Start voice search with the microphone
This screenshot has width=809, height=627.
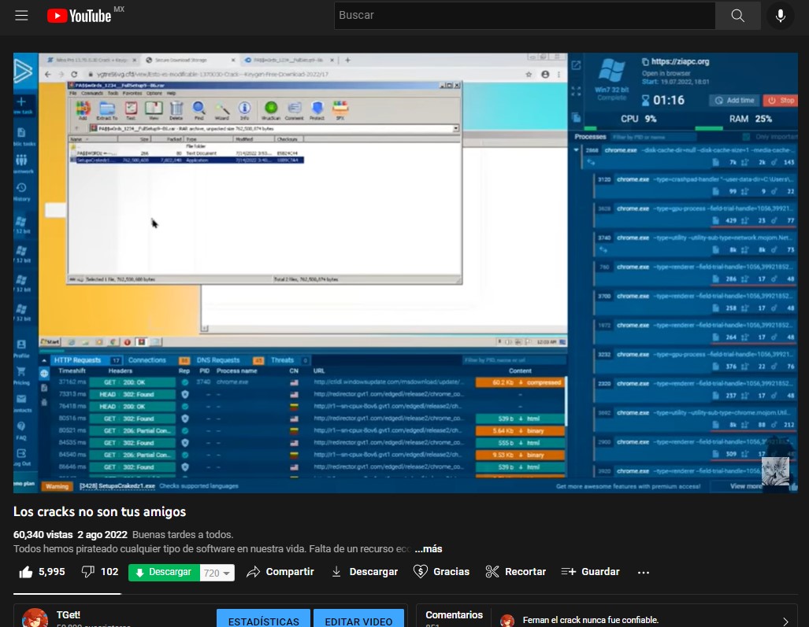[781, 16]
